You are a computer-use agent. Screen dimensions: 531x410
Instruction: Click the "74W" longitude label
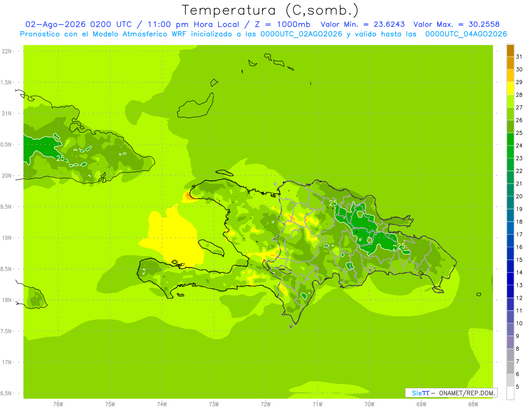click(162, 404)
